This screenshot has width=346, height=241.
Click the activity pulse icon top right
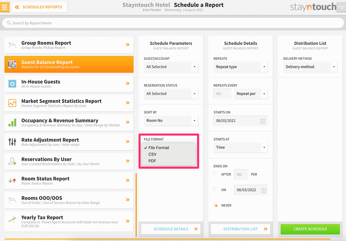pyautogui.click(x=341, y=7)
